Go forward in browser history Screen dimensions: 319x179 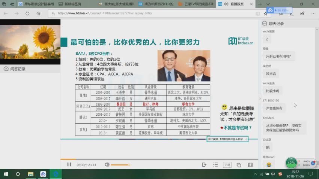pyautogui.click(x=17, y=13)
